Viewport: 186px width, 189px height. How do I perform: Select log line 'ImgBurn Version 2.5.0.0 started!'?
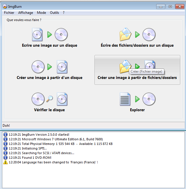click(39, 135)
